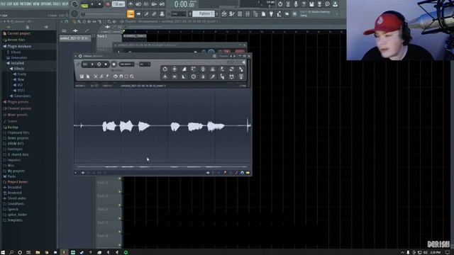Click Edison's record button
The width and height of the screenshot is (454, 255).
(114, 64)
